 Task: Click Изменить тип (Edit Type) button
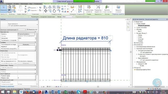point(32,30)
